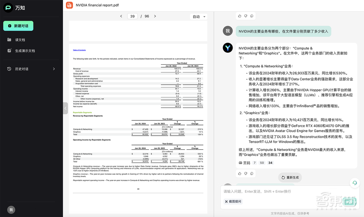364x217 pixels.
Task: Regenerate the answer with 重新生成
Action: 290,177
